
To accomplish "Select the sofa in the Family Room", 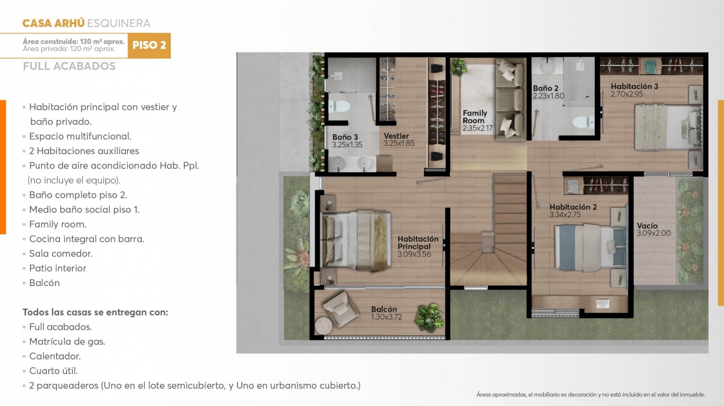I will coord(511,99).
